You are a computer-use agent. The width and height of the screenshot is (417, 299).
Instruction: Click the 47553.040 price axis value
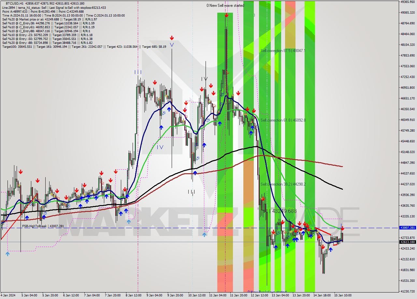pyautogui.click(x=408, y=66)
